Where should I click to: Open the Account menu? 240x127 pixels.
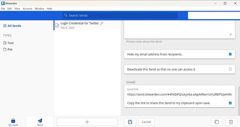coord(27,9)
